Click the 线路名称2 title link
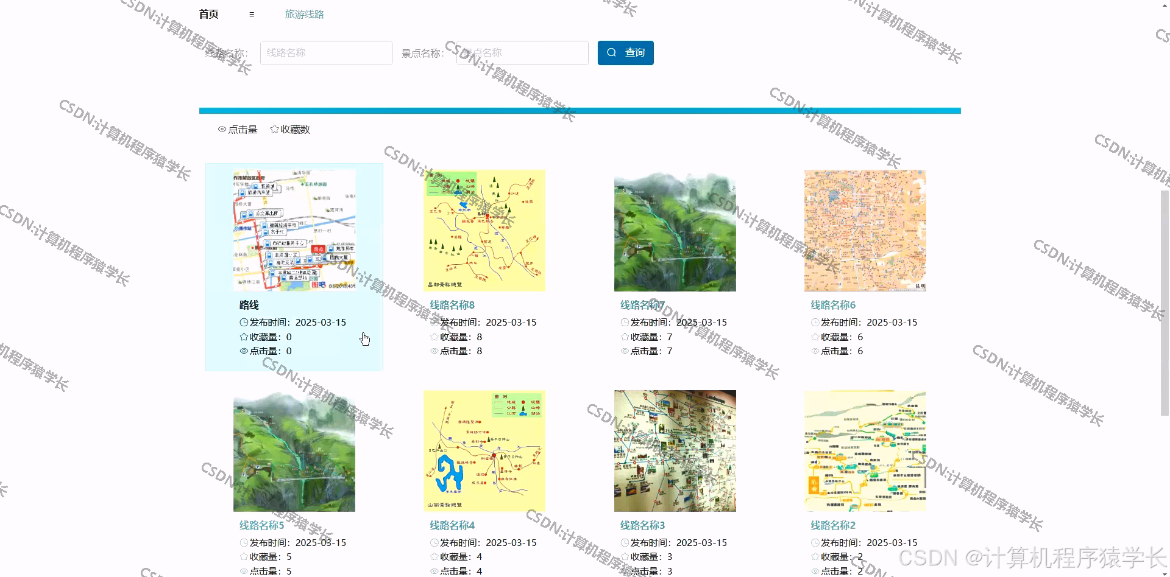This screenshot has height=577, width=1170. pyautogui.click(x=833, y=525)
